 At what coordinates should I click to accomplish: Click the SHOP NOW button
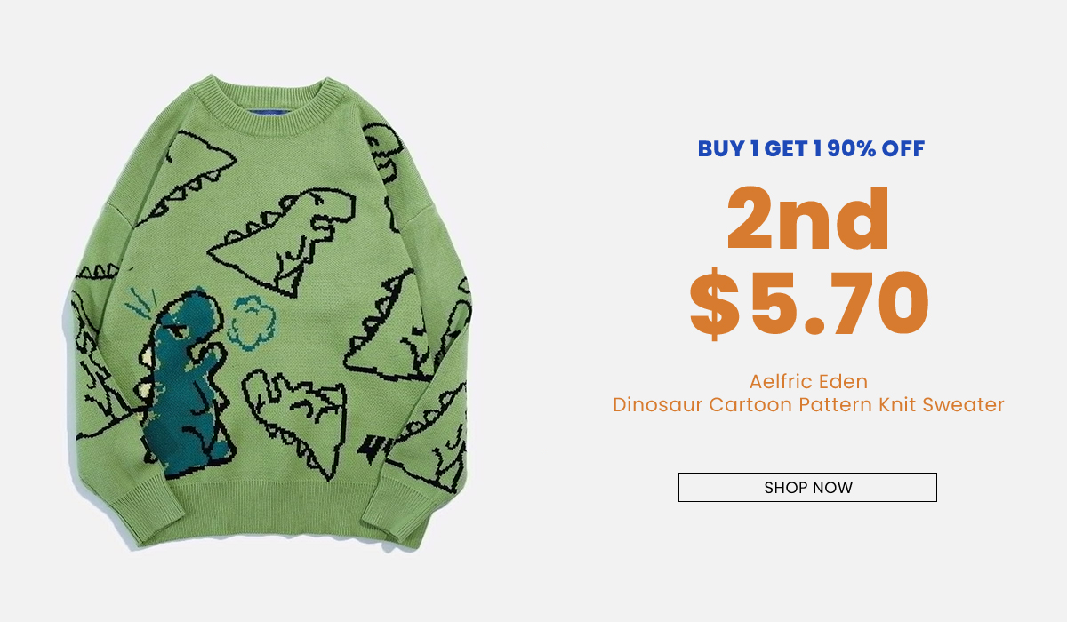coord(807,487)
